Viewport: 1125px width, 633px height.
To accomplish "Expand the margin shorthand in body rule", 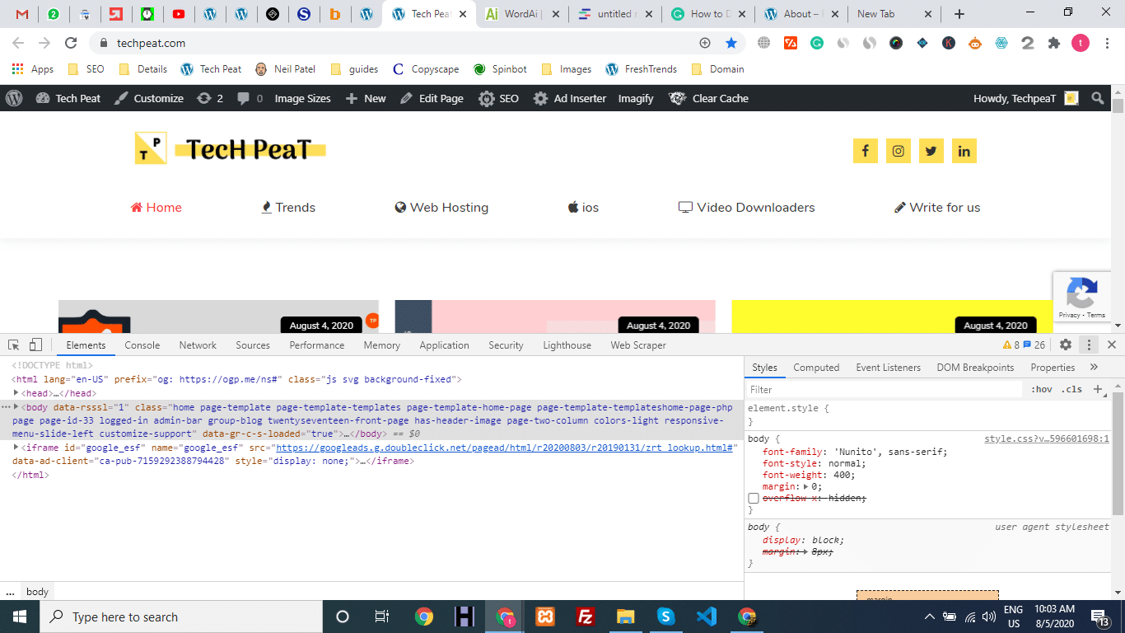I will coord(806,486).
